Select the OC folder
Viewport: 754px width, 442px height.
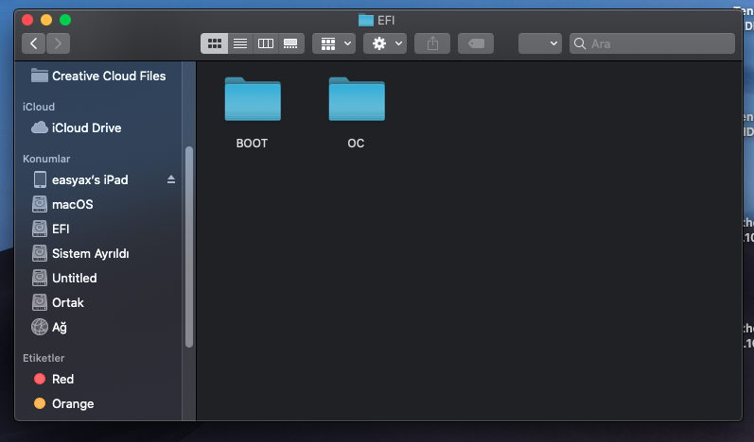(x=356, y=100)
